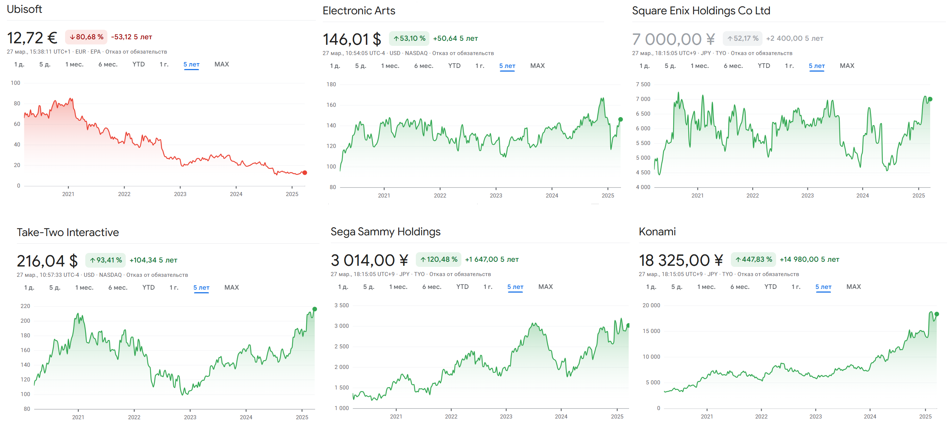950x442 pixels.
Task: Click Square Enix's ↑52,17 % change badge
Action: point(742,38)
